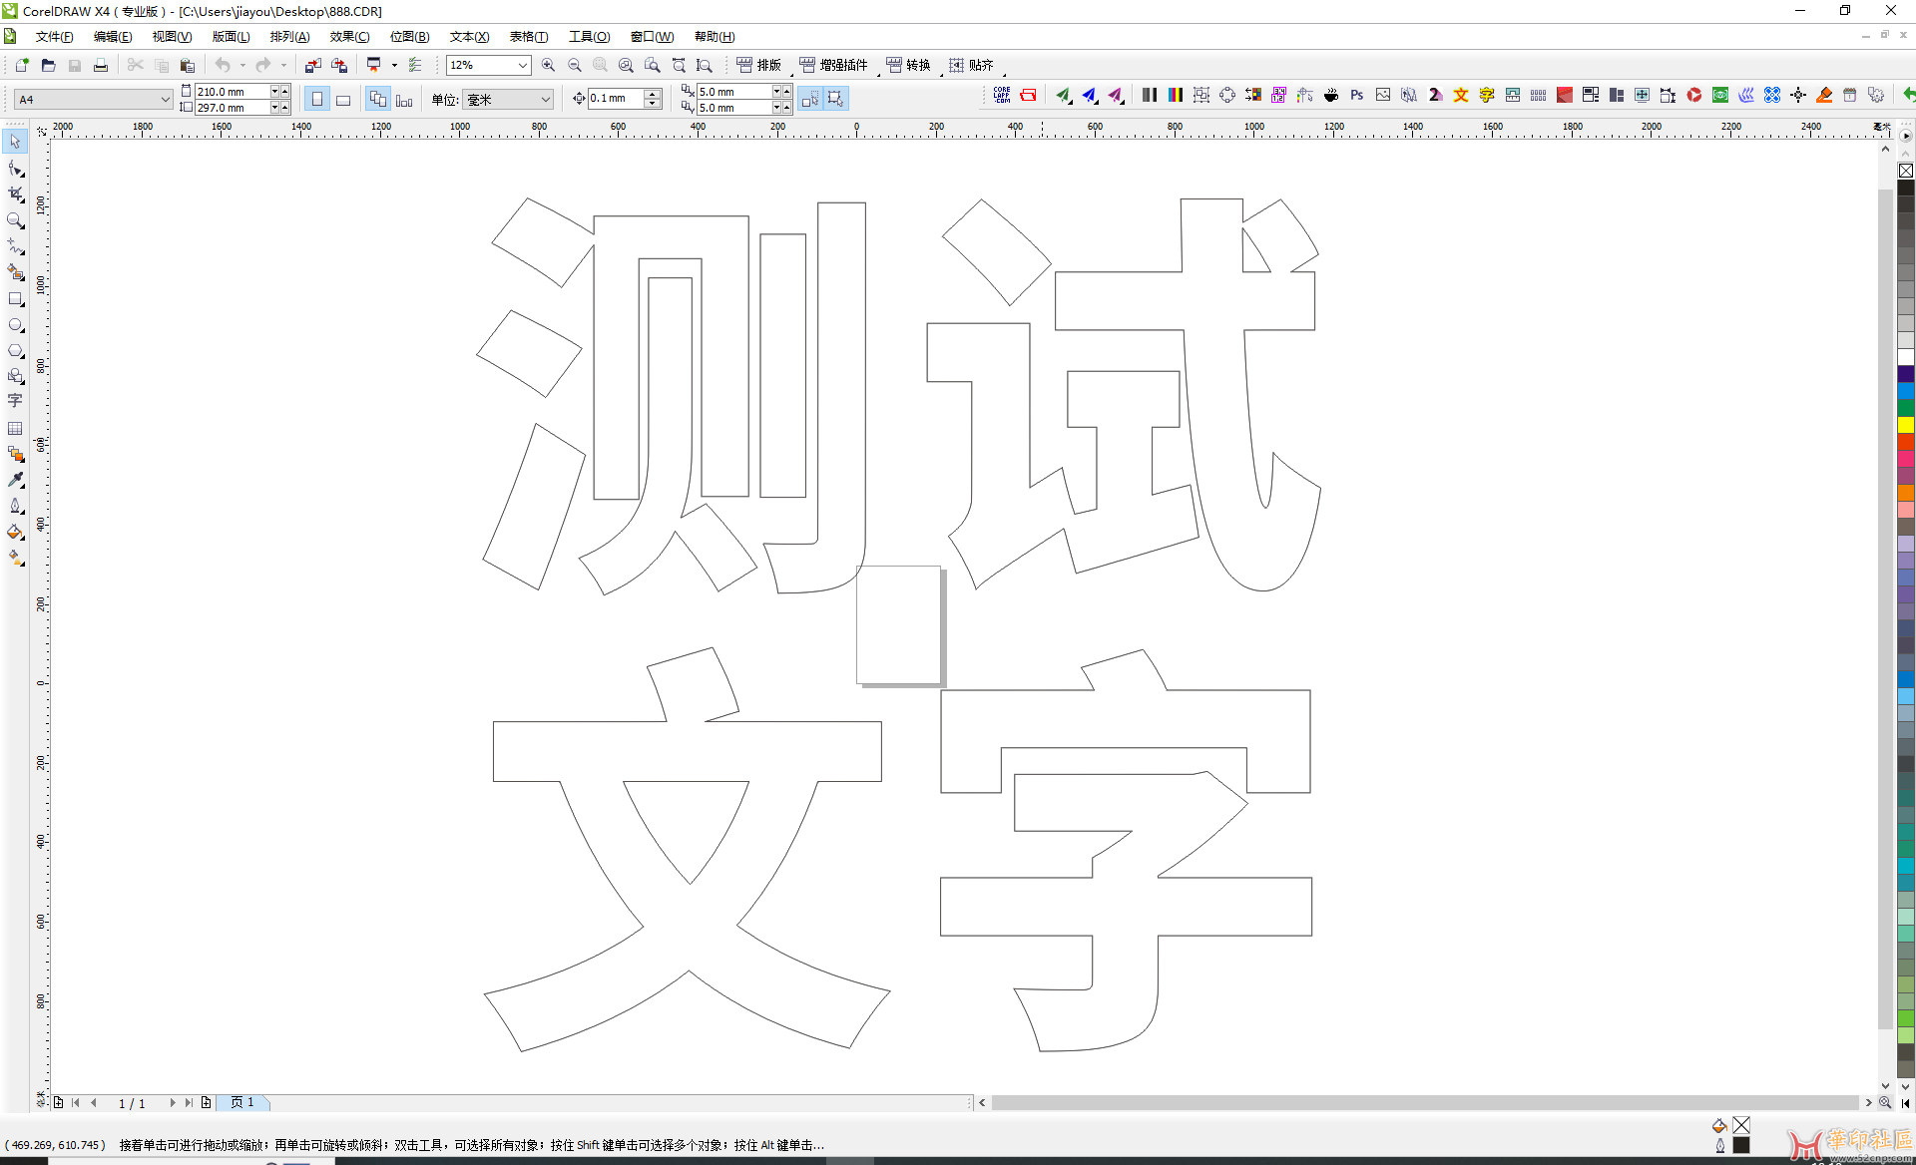Viewport: 1916px width, 1165px height.
Task: Select the Rectangle tool
Action: point(15,298)
